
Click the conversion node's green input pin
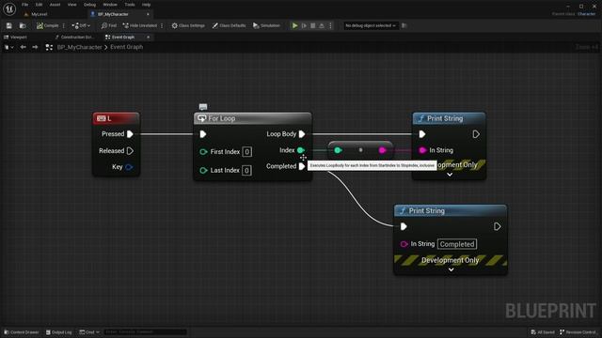pos(338,150)
